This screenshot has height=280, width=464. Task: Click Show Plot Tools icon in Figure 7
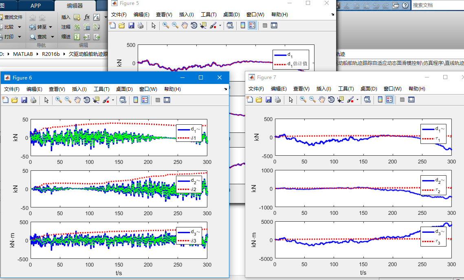pyautogui.click(x=411, y=100)
